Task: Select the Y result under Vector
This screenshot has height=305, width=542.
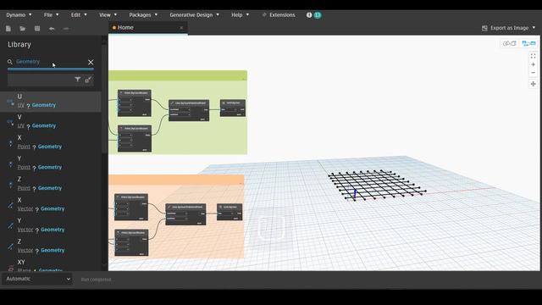Action: pyautogui.click(x=51, y=225)
